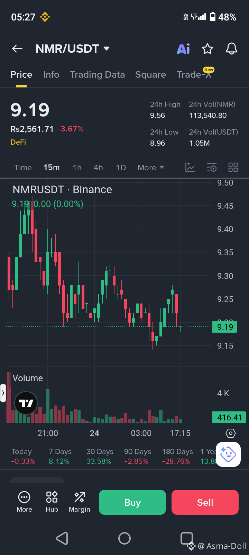Open the Hub icon

tap(52, 497)
